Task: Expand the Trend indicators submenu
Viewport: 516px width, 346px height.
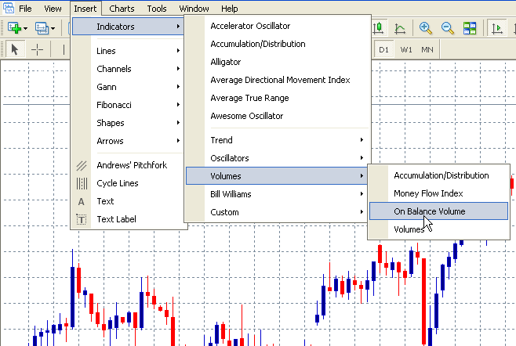Action: click(277, 140)
